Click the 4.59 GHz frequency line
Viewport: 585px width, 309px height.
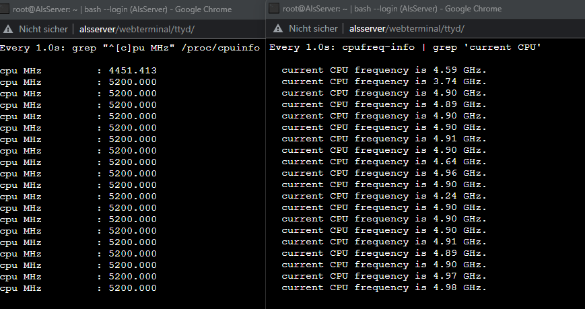coord(384,70)
